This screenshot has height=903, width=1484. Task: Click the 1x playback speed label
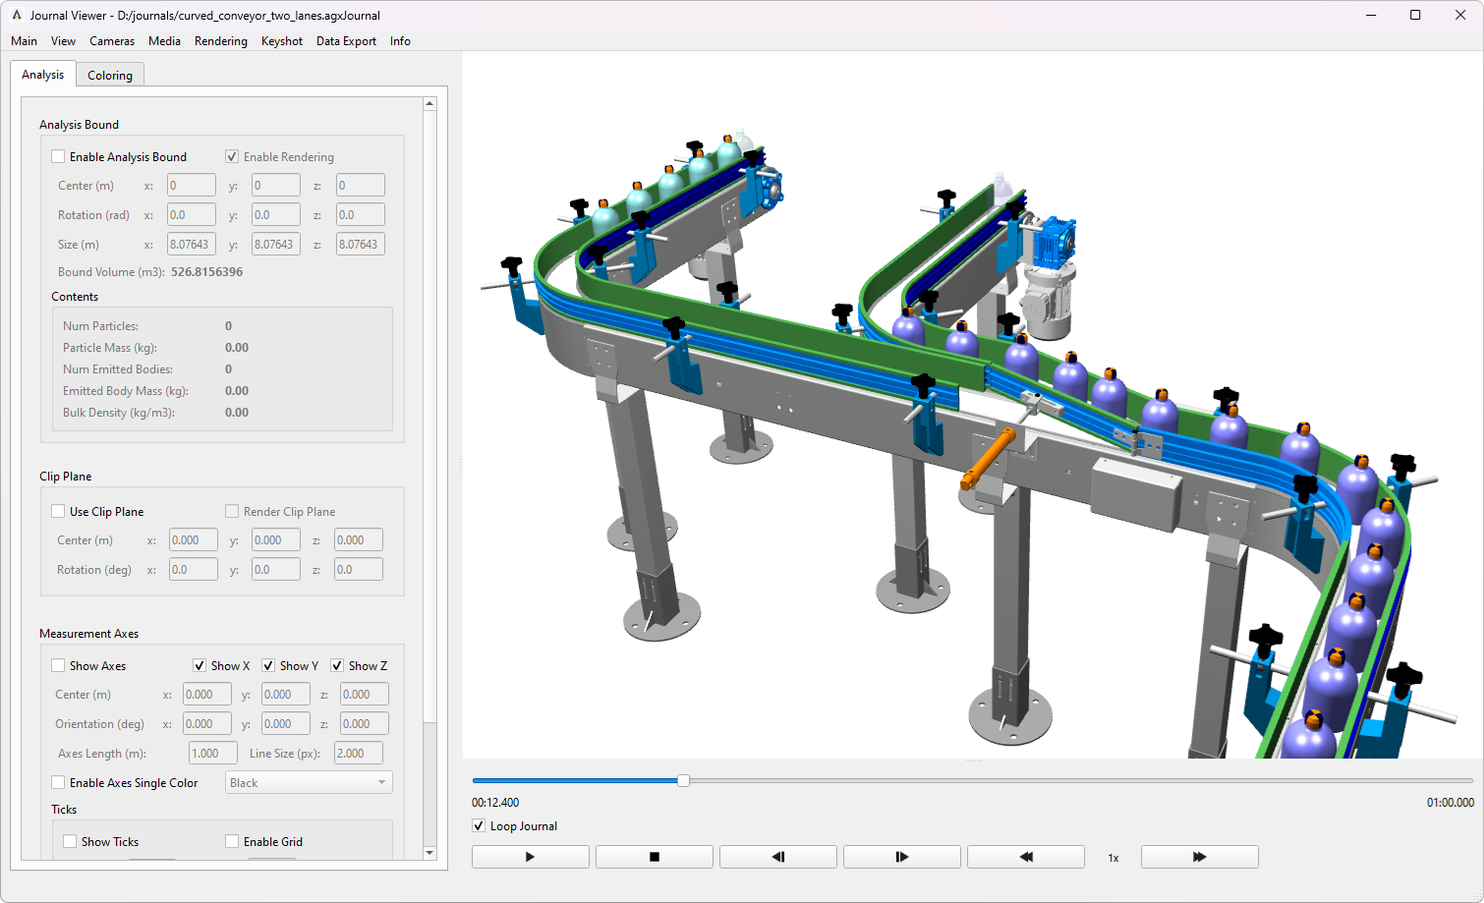1113,858
